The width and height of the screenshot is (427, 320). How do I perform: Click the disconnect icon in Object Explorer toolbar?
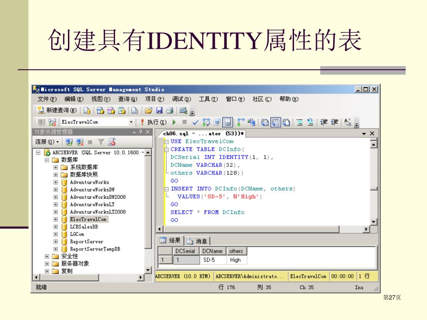tap(80, 142)
